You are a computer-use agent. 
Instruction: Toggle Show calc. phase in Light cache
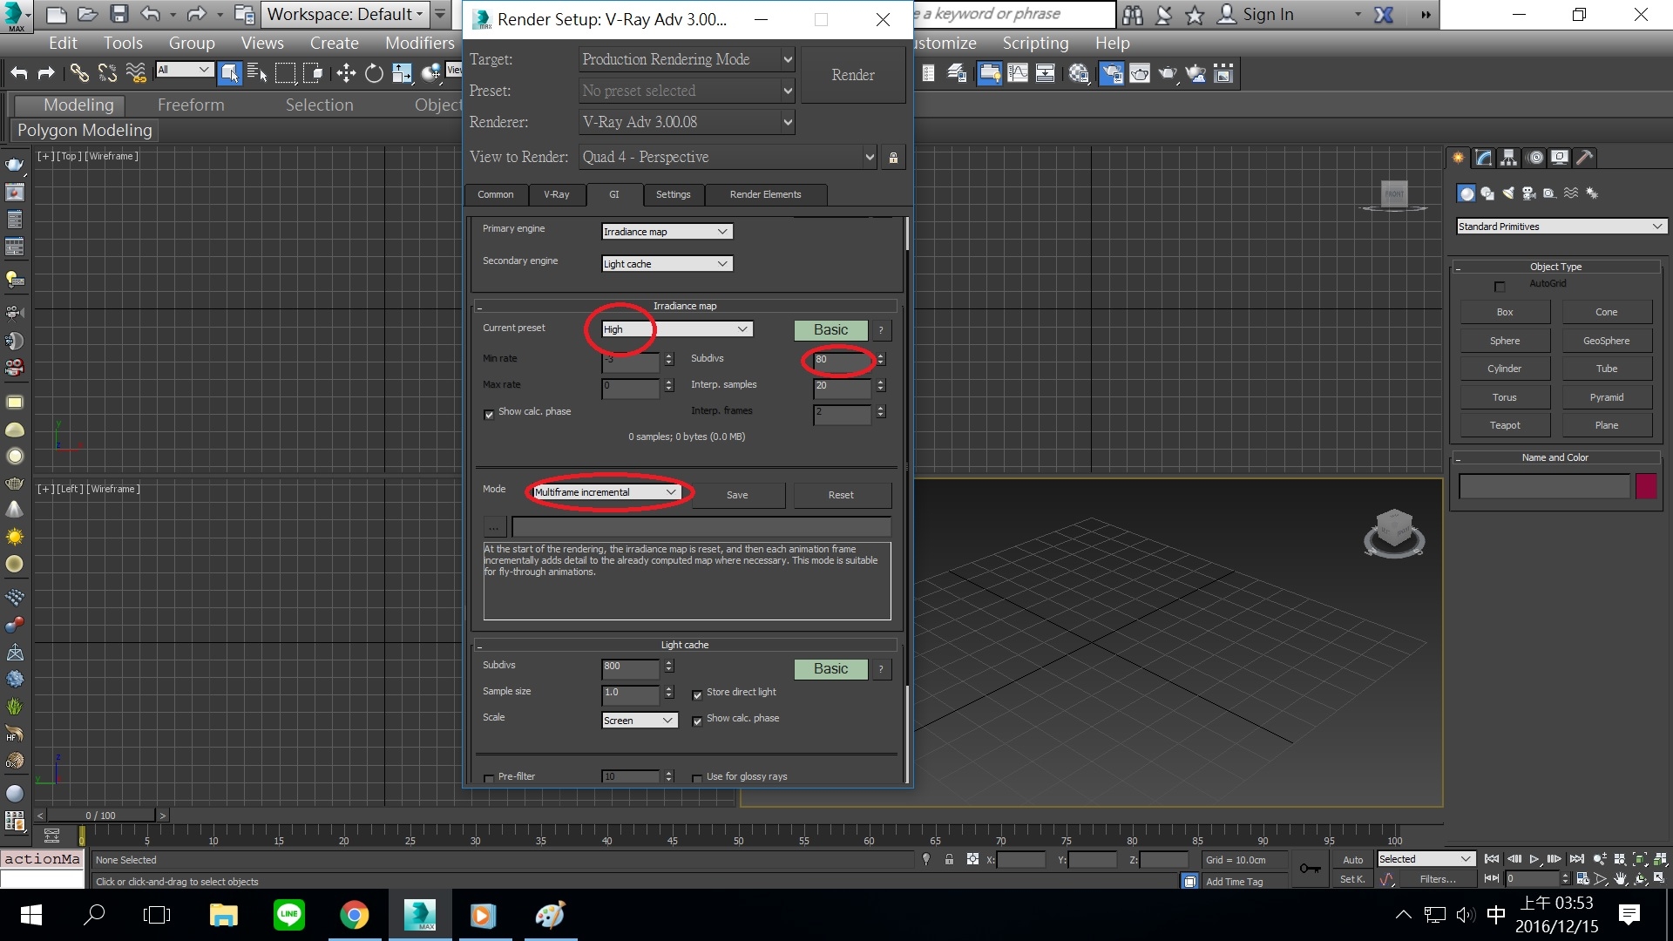(x=697, y=721)
